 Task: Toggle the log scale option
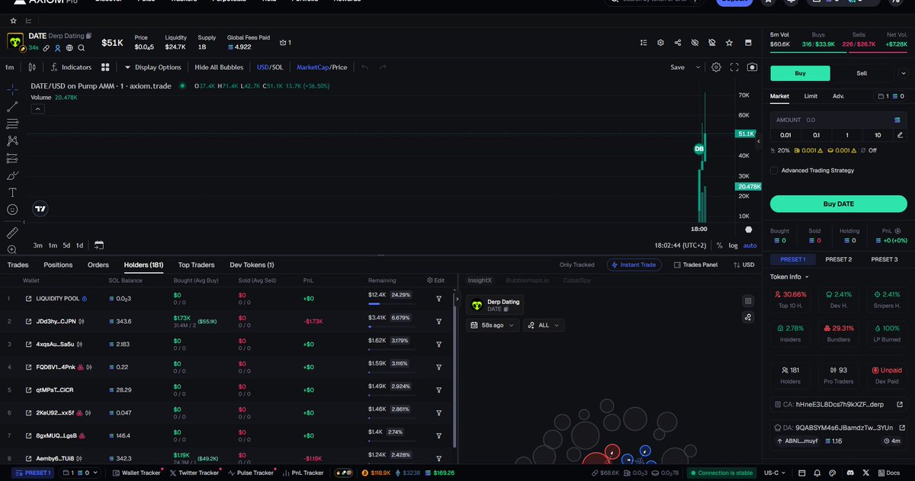(x=733, y=245)
